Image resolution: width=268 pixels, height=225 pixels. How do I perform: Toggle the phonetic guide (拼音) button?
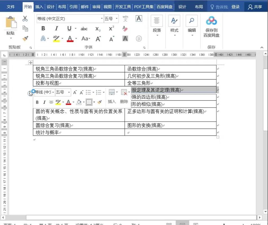(125, 19)
